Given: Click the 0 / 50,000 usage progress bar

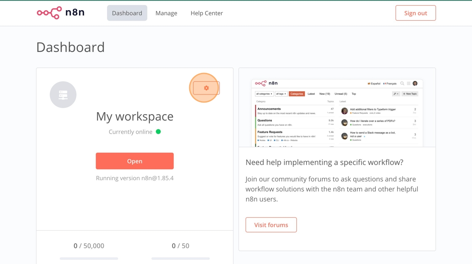Looking at the screenshot, I should pos(89,259).
